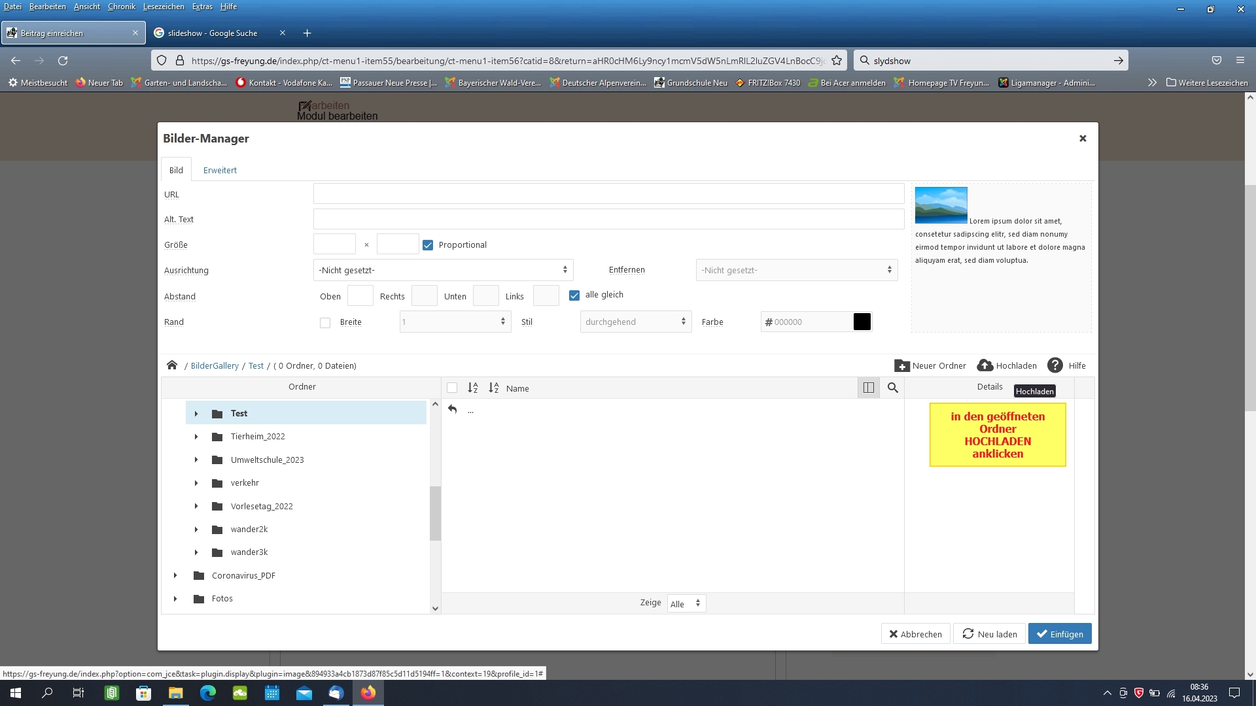Click the black Farbe color swatch
This screenshot has height=706, width=1256.
point(862,322)
